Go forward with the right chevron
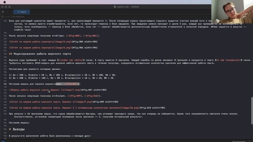The width and height of the screenshot is (253, 142). (x=11, y=12)
